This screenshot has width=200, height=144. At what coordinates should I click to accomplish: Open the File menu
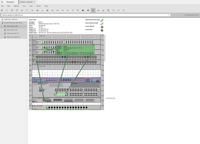(2, 6)
